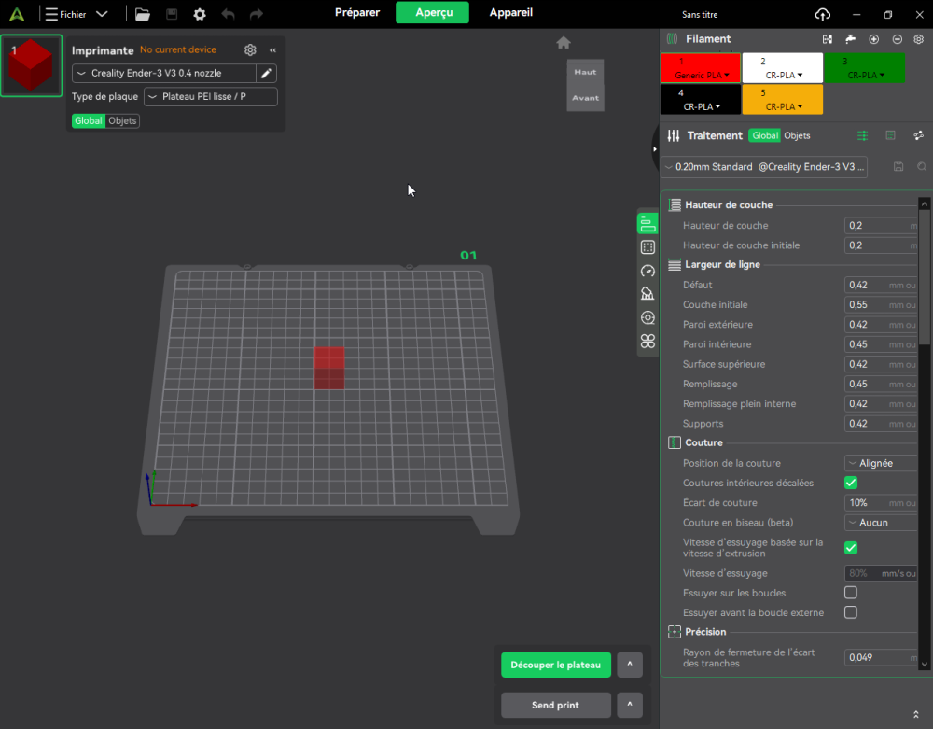Remove a filament with minus icon

897,39
